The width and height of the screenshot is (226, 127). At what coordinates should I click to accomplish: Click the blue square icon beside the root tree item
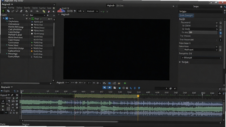[x=6, y=18]
